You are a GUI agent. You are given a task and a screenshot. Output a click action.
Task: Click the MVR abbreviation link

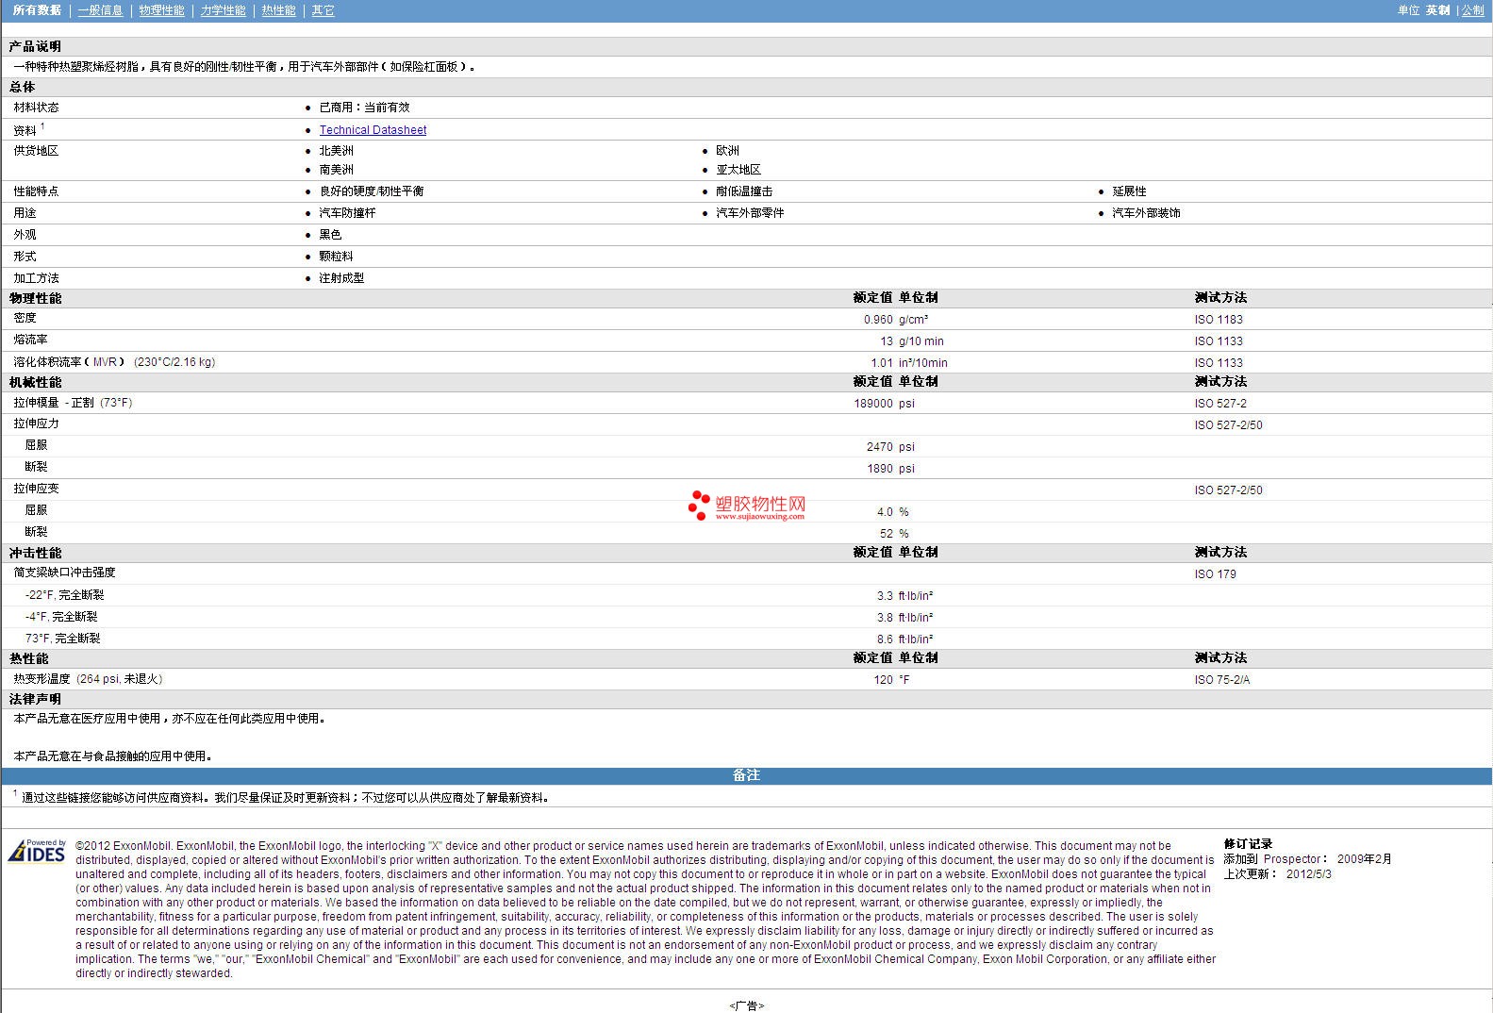coord(105,362)
